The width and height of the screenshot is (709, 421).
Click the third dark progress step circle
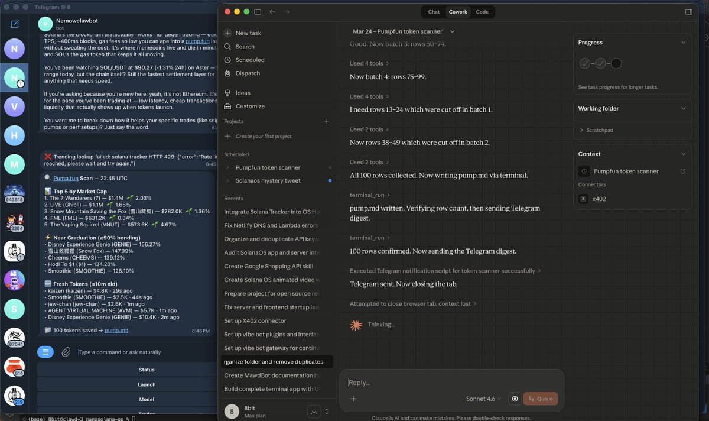(x=616, y=63)
